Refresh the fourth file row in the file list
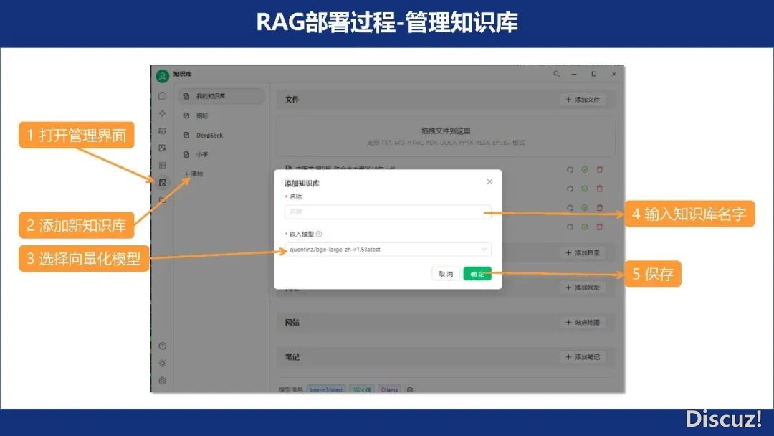The width and height of the screenshot is (774, 436). (570, 227)
